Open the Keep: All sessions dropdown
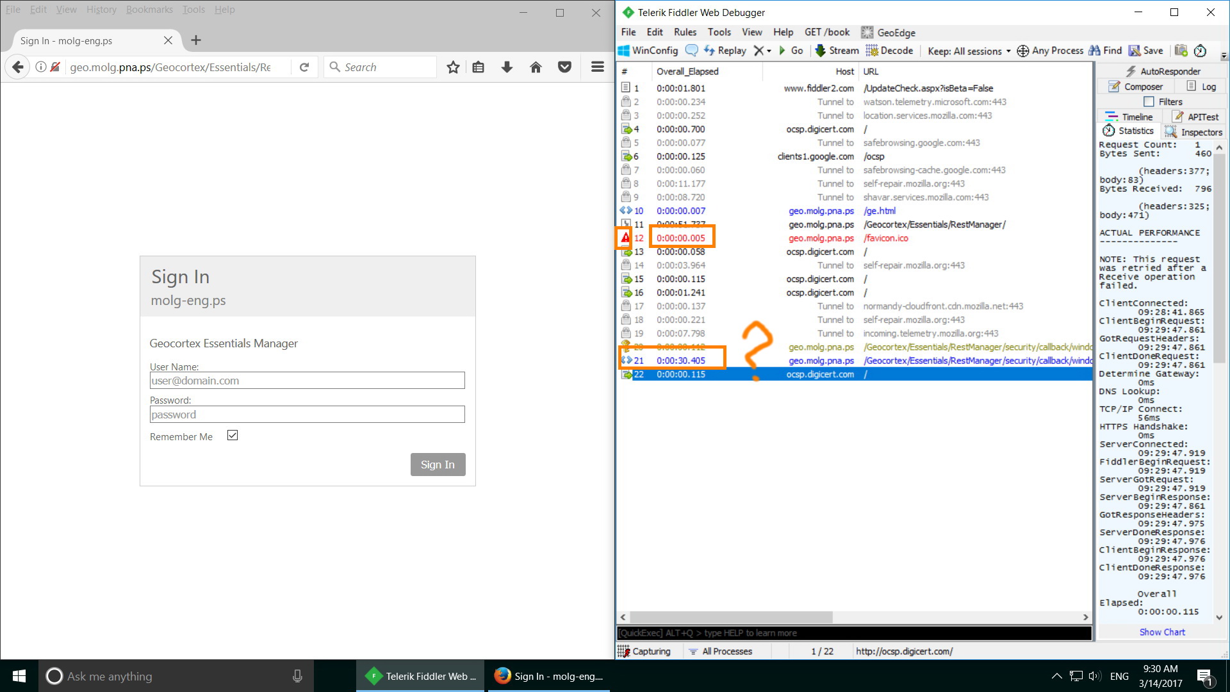 point(969,51)
